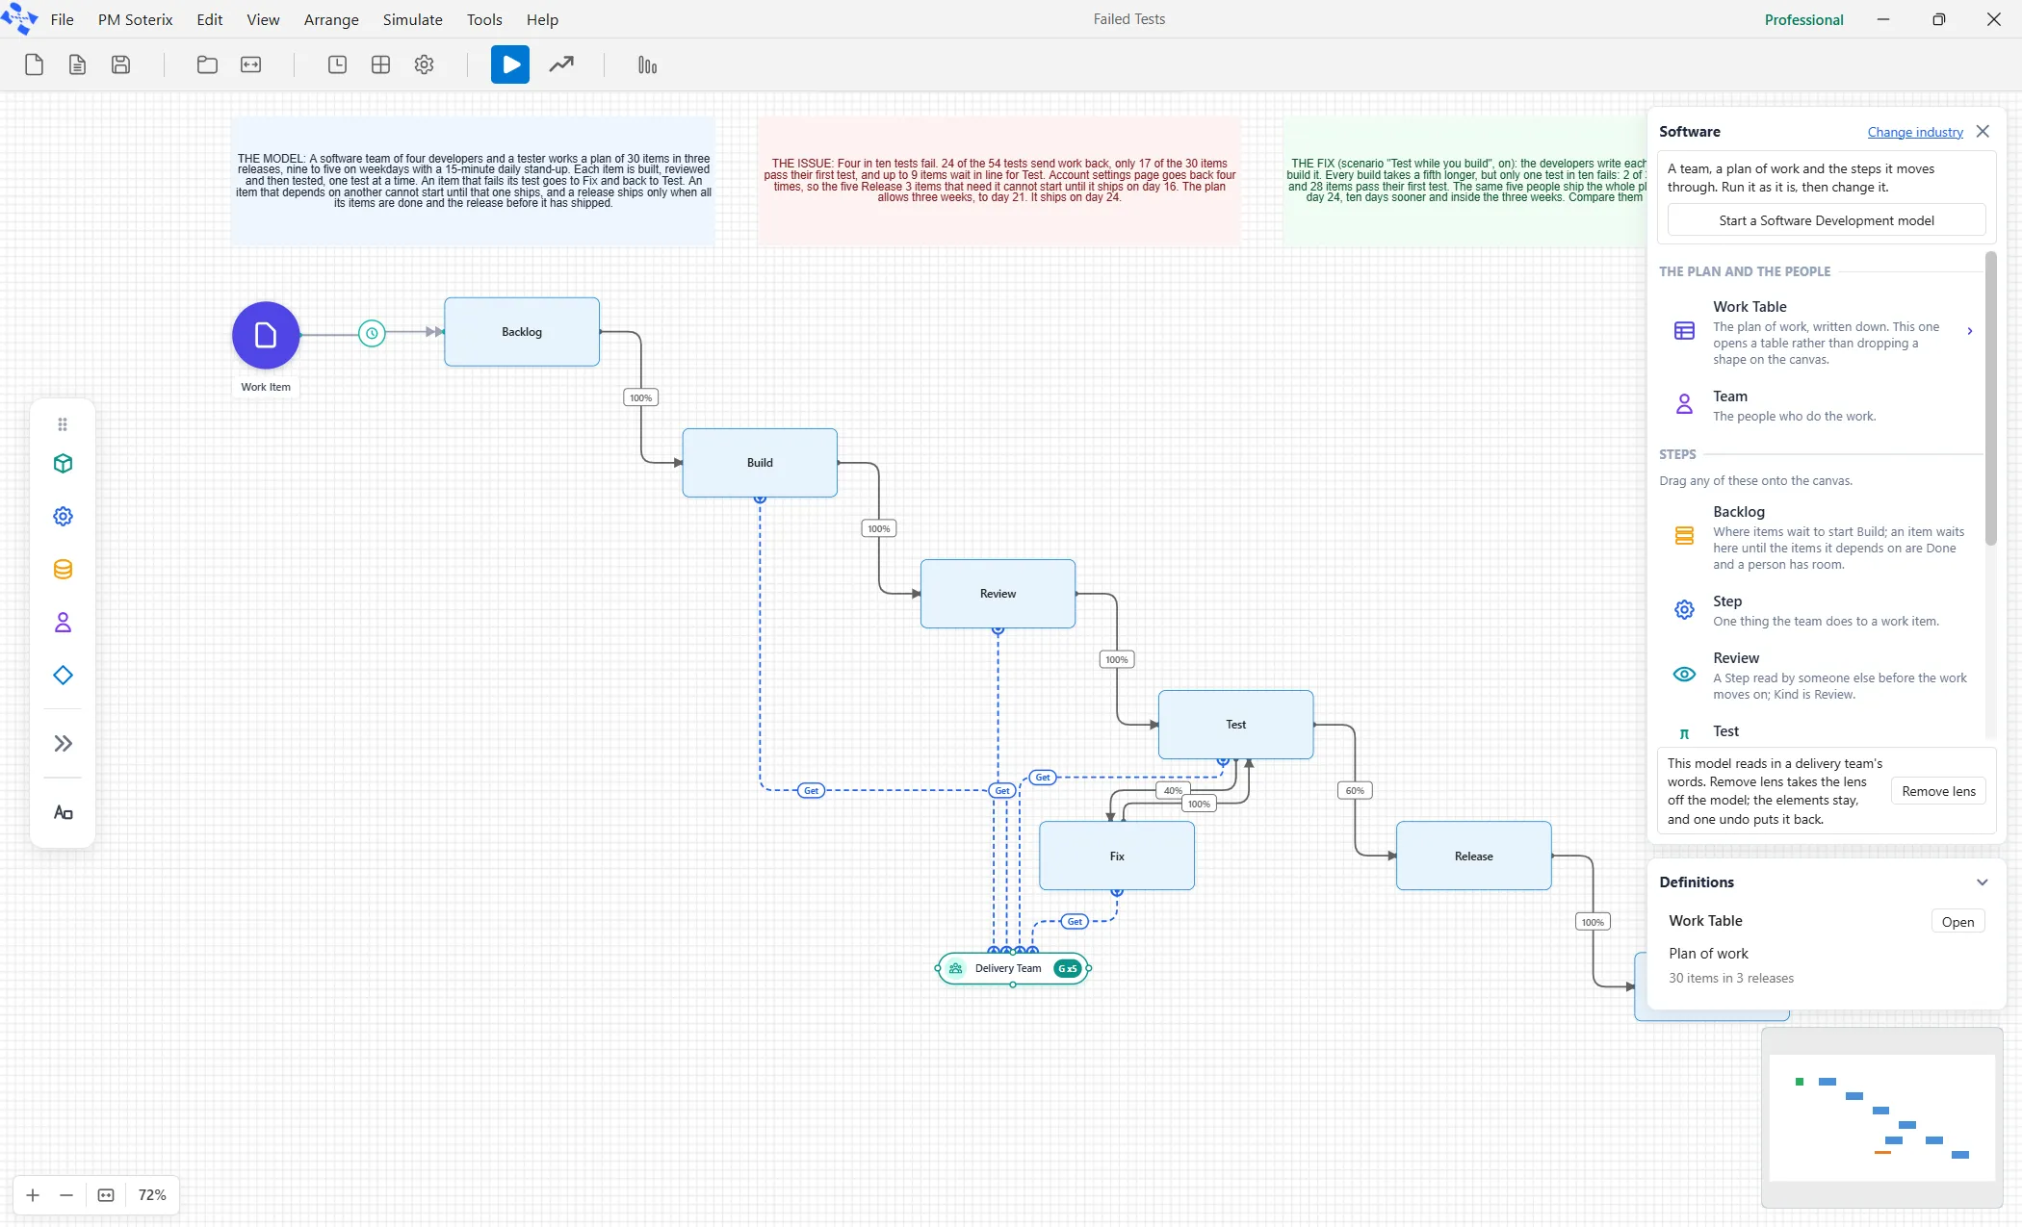Viewport: 2022px width, 1227px height.
Task: Expand the Work Table entry arrow
Action: 1970,331
